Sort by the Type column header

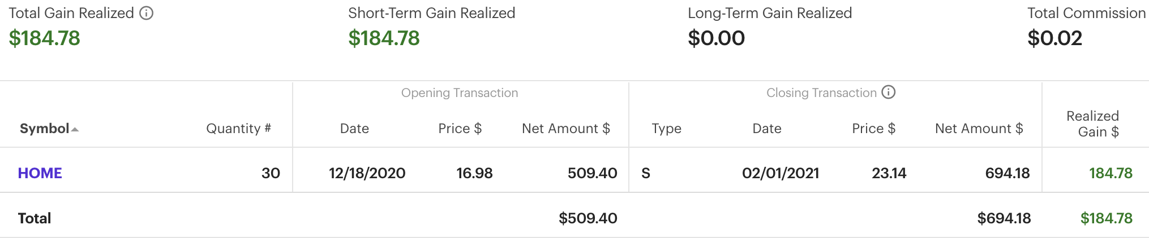pos(666,129)
